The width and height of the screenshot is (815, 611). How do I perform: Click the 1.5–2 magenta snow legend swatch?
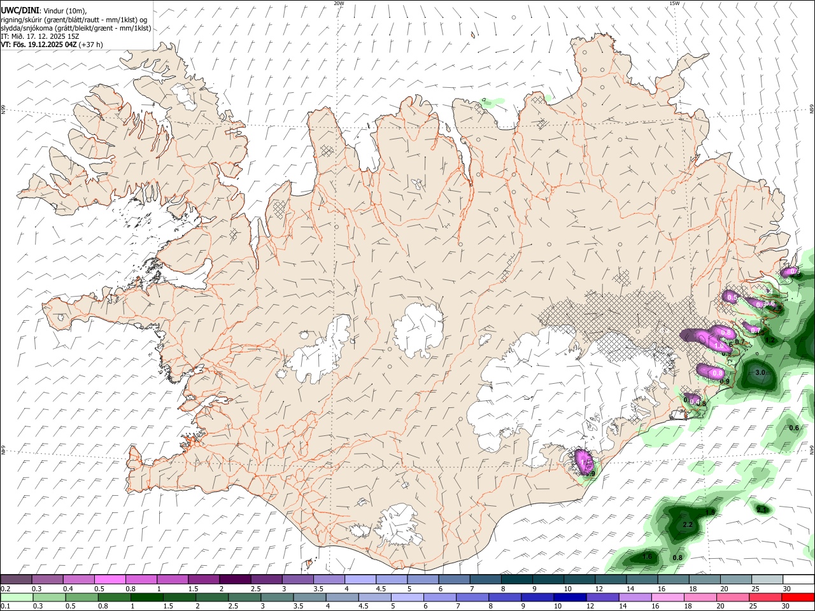tap(204, 580)
